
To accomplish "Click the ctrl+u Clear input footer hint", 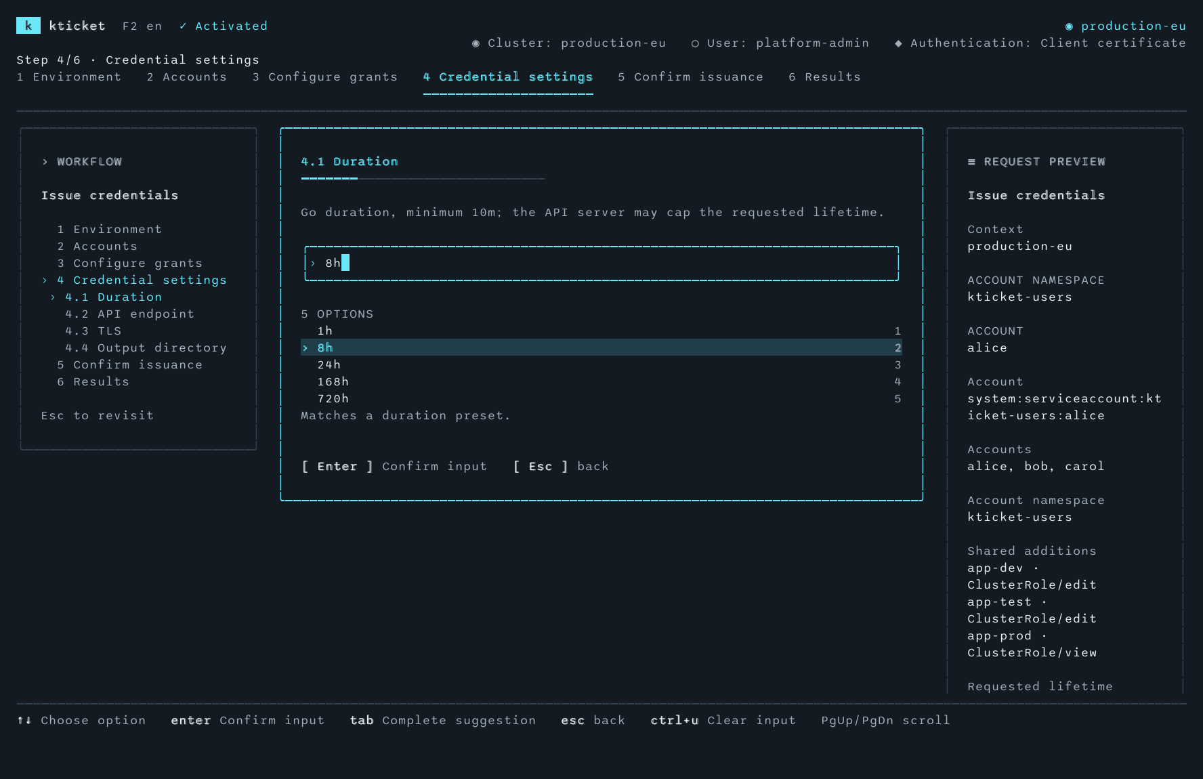I will pyautogui.click(x=723, y=720).
